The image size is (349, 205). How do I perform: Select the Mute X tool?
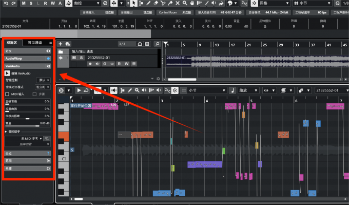(178, 3)
